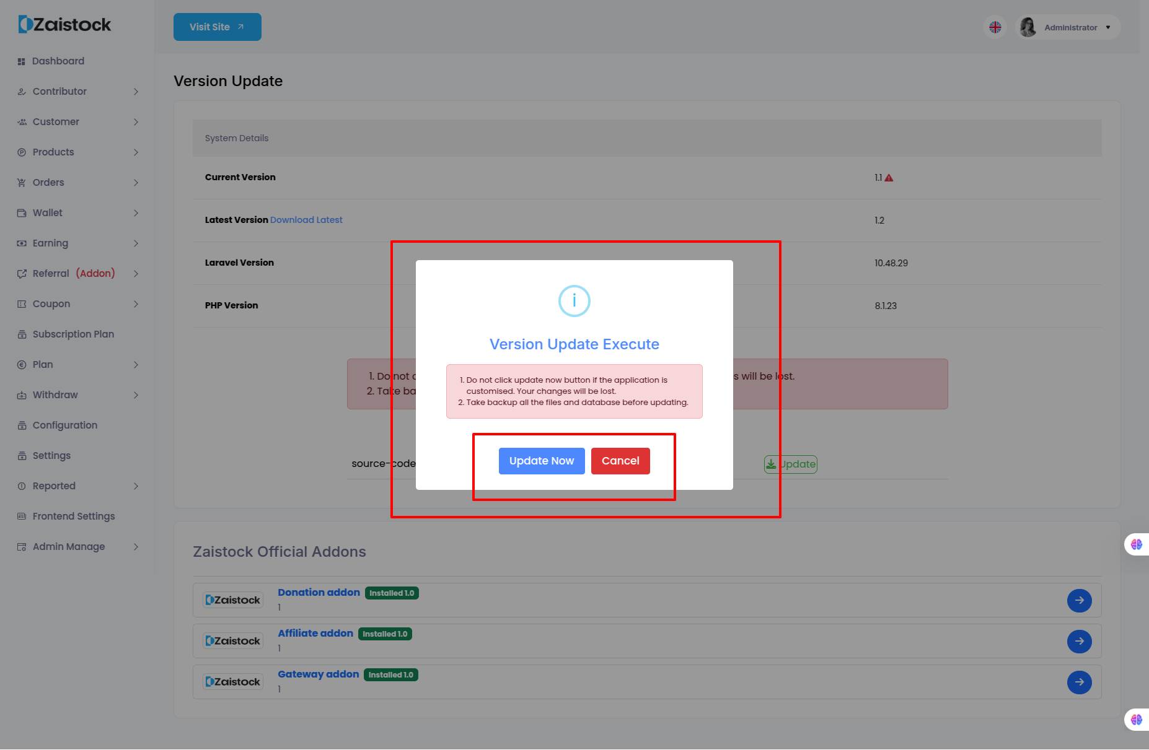Click the Admin Manage sidebar icon

[x=21, y=547]
